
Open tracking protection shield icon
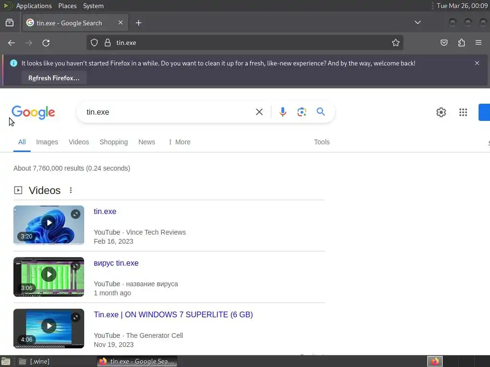tap(94, 43)
